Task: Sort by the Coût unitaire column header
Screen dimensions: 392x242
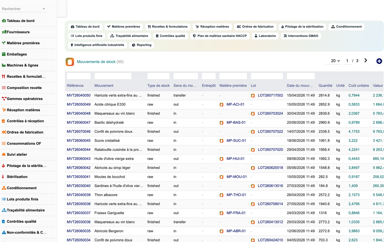Action: click(x=359, y=86)
